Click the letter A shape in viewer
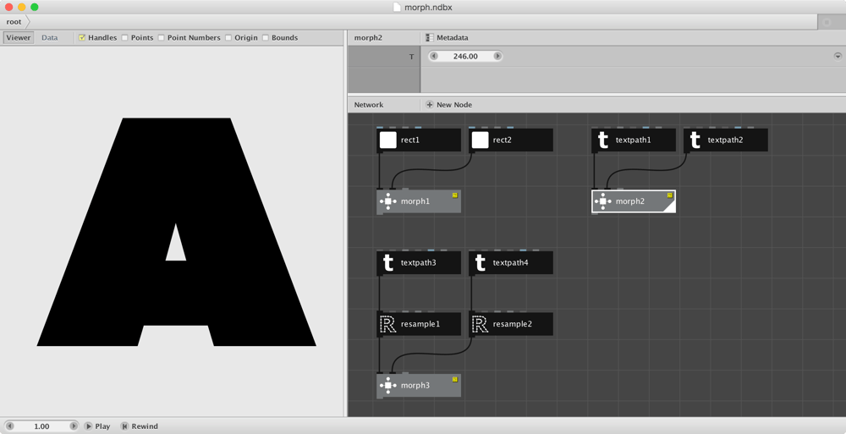 (x=177, y=232)
